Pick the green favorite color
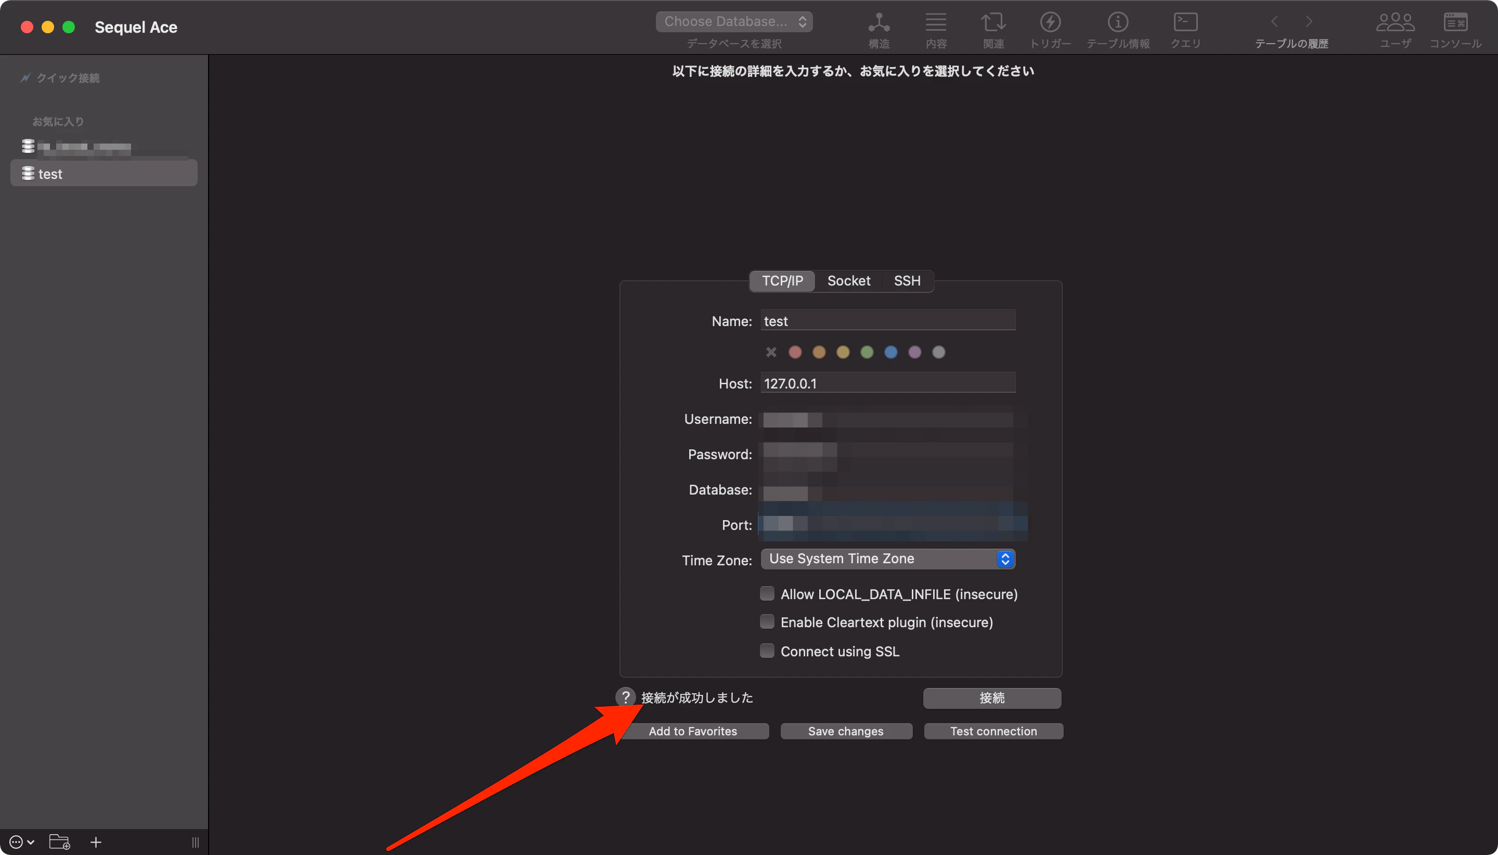The image size is (1498, 855). tap(867, 352)
